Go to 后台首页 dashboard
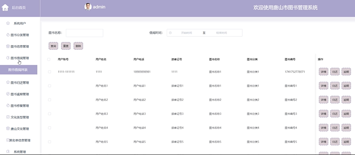The height and width of the screenshot is (155, 355). tap(19, 8)
